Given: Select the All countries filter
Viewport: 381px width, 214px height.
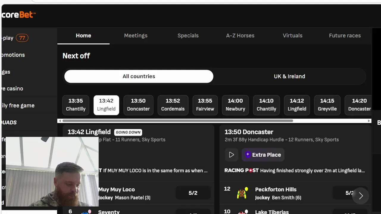Looking at the screenshot, I should [x=139, y=76].
